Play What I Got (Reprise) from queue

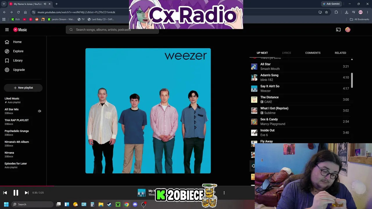(300, 111)
